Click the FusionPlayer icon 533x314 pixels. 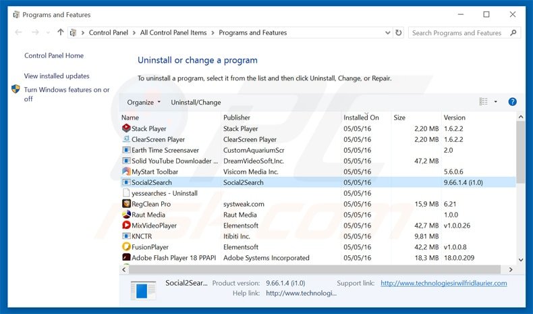pyautogui.click(x=126, y=246)
